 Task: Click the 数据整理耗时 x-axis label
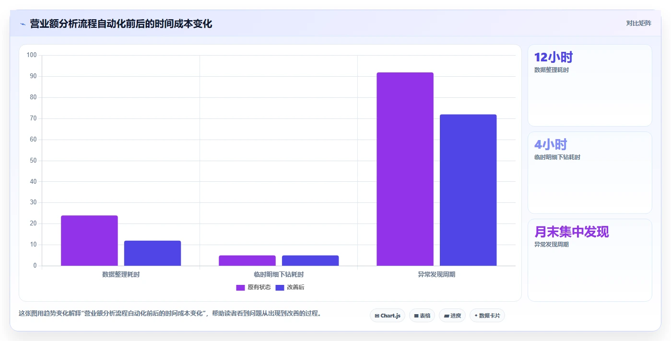click(x=121, y=275)
